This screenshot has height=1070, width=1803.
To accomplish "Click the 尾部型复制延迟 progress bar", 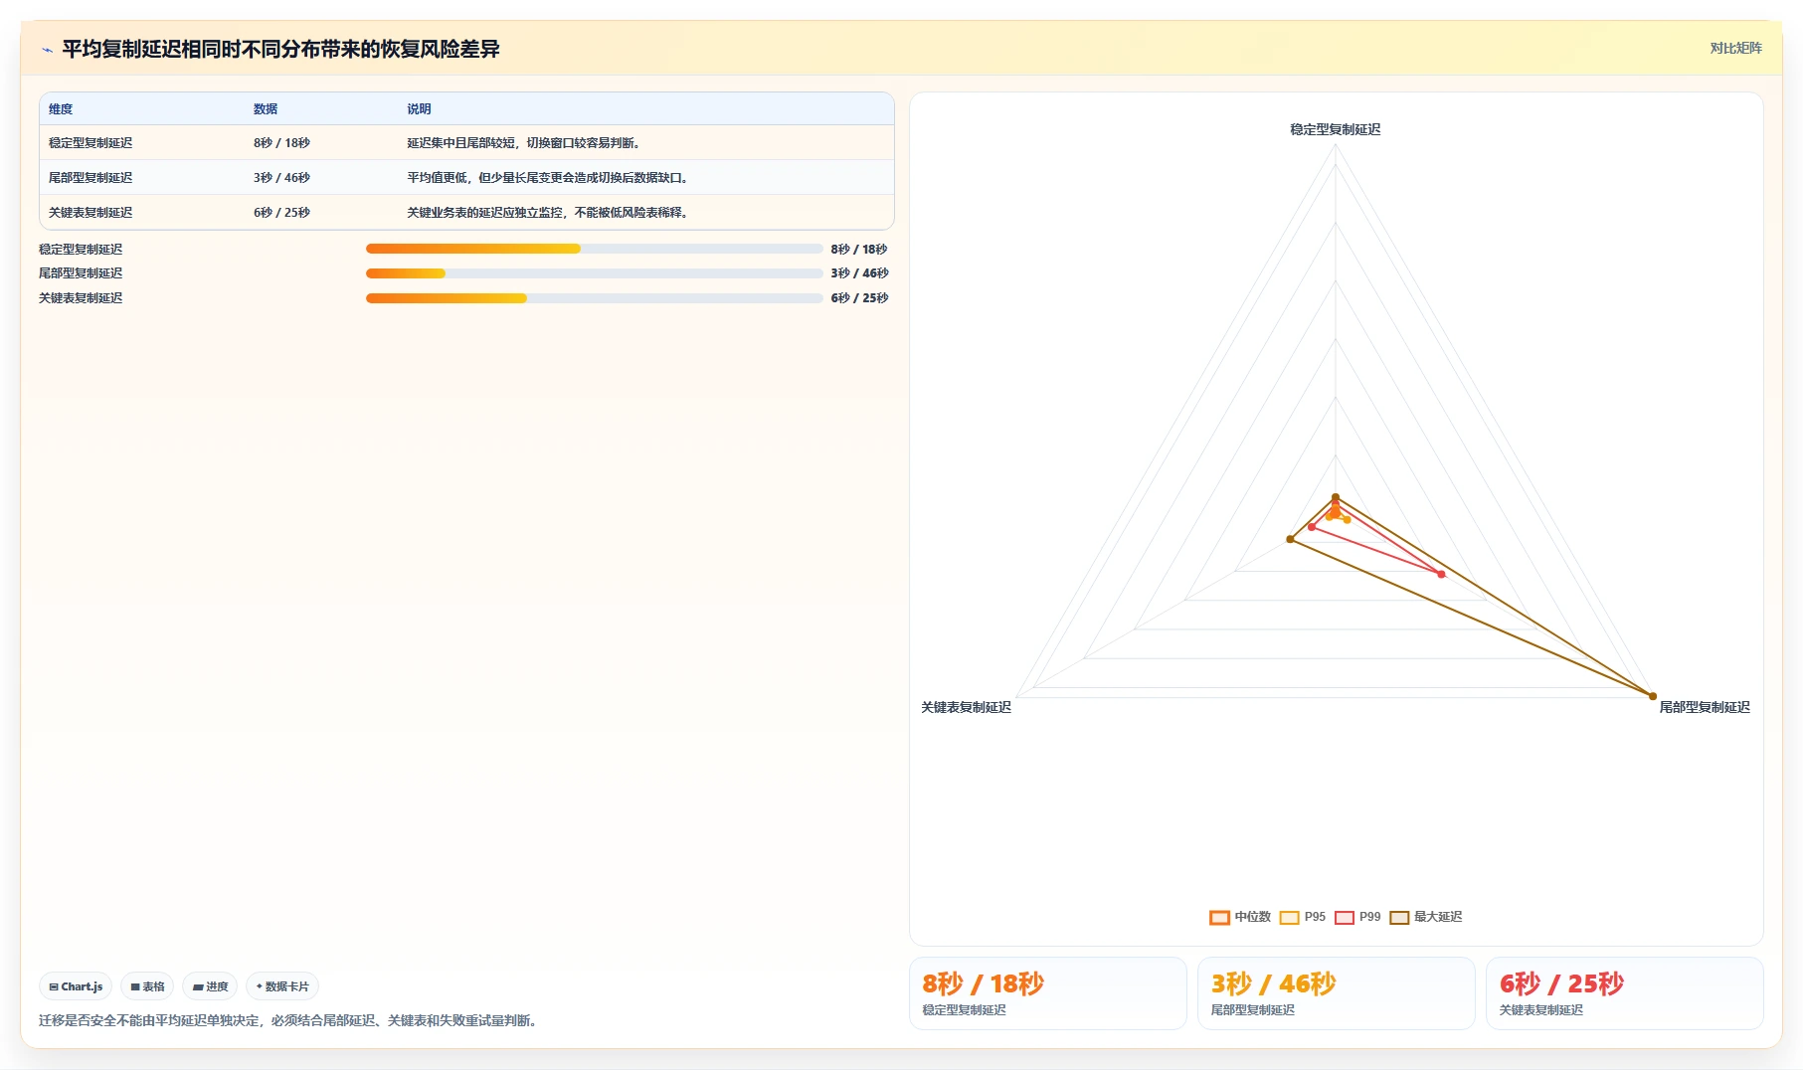I will 595,273.
